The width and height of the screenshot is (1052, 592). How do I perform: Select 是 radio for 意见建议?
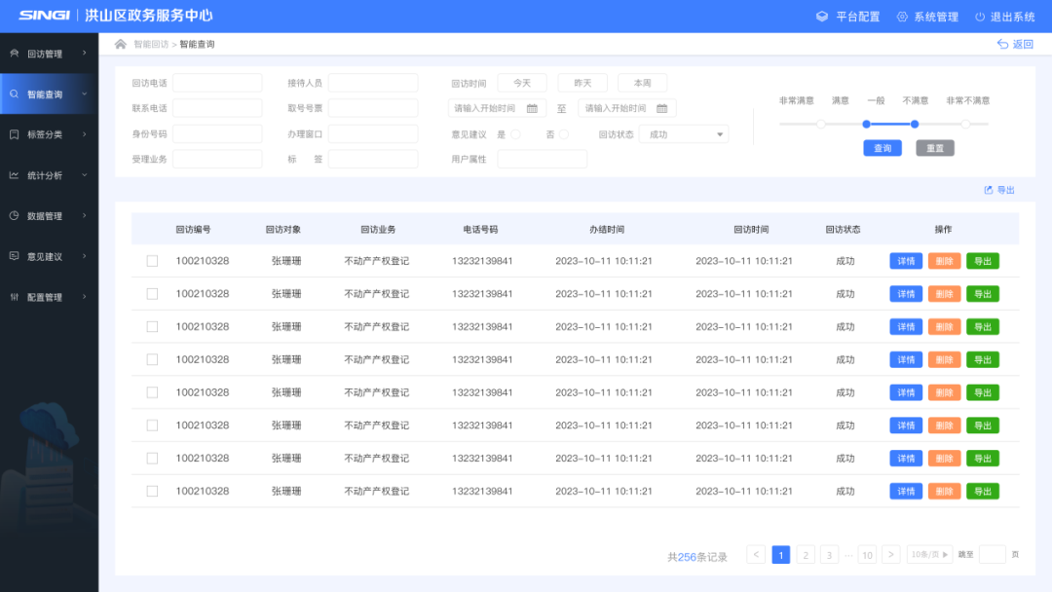coord(515,134)
